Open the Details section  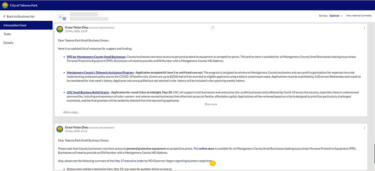pyautogui.click(x=8, y=43)
